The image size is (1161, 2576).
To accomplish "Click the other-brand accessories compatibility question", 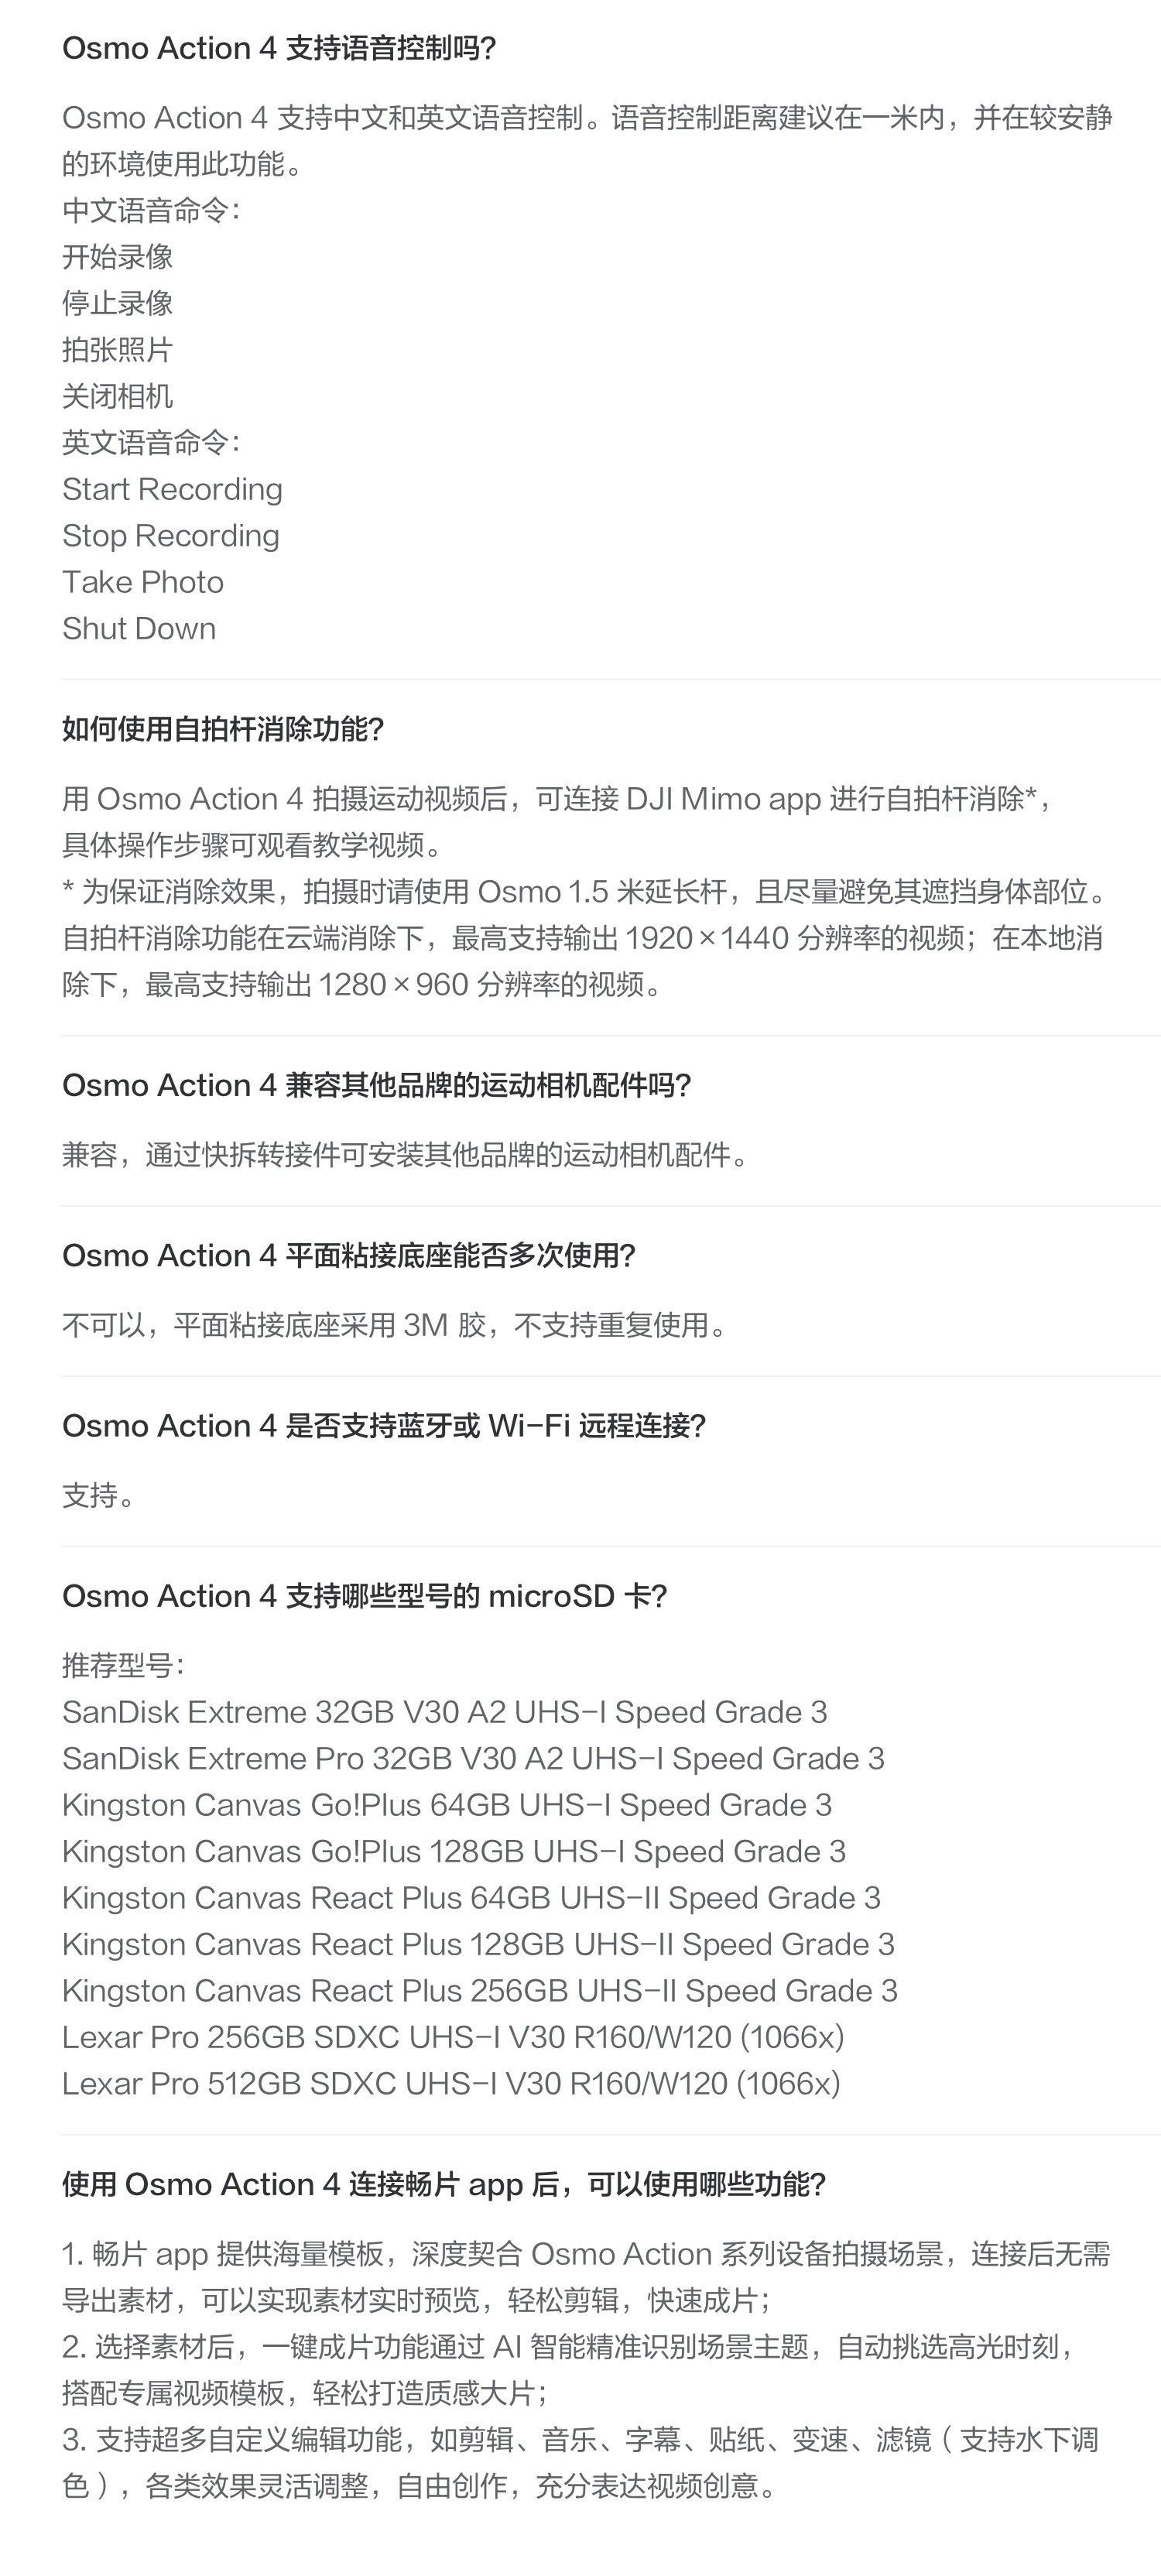I will (377, 1085).
